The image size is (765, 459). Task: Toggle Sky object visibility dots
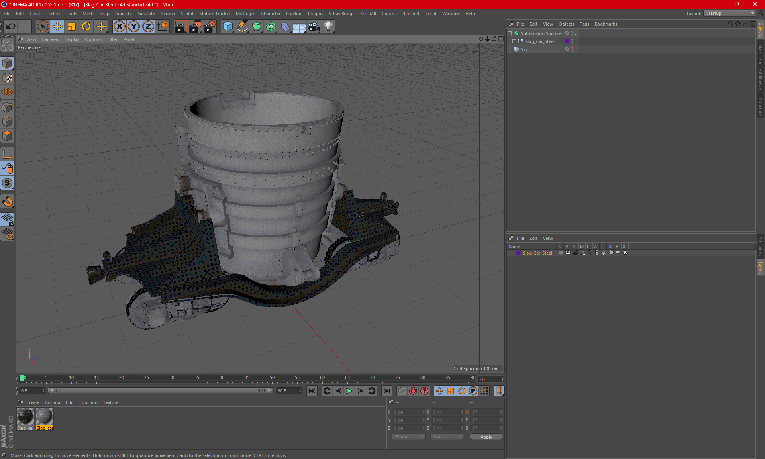572,49
